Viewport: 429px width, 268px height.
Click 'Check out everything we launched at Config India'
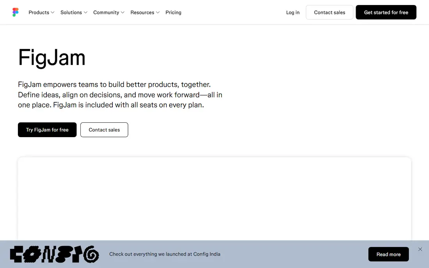tap(165, 254)
